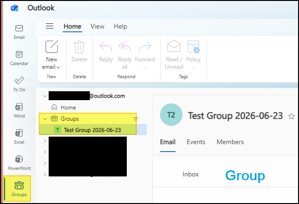Launch Word from the app bar
The width and height of the screenshot is (299, 204).
tap(19, 110)
